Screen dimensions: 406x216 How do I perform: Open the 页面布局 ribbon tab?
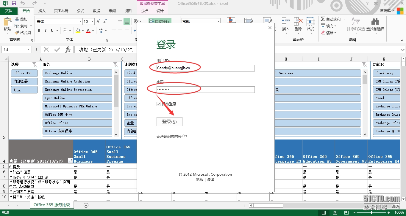coord(61,11)
